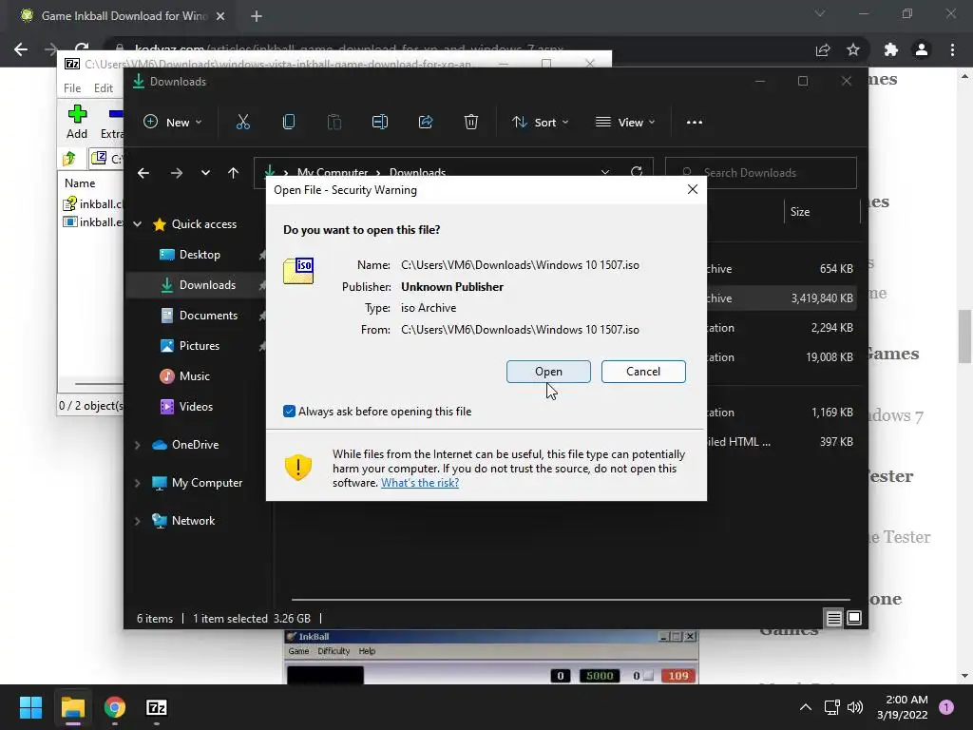Uncheck Always ask before opening this file

[289, 411]
